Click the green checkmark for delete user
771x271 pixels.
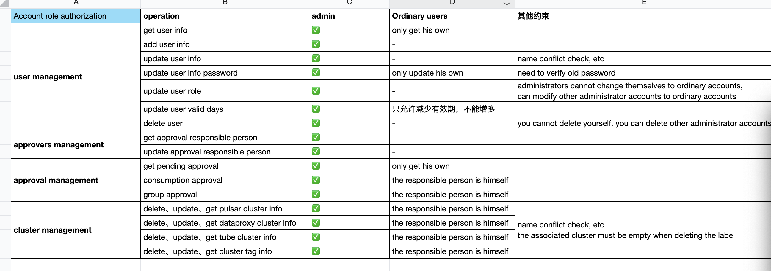coord(316,123)
